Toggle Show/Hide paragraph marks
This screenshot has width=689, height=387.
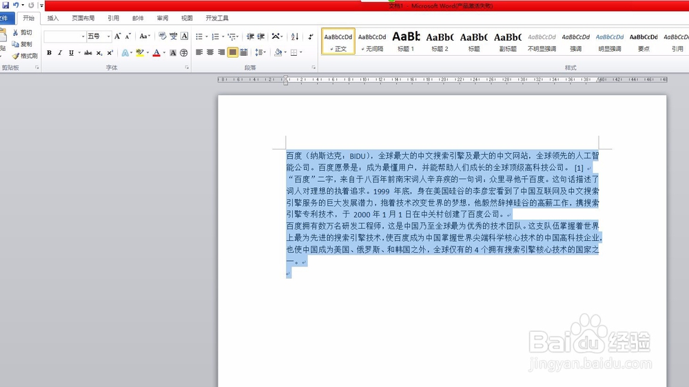click(x=311, y=36)
